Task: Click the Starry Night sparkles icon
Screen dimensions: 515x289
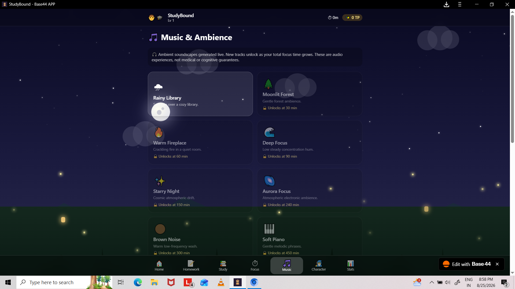Action: click(x=160, y=181)
